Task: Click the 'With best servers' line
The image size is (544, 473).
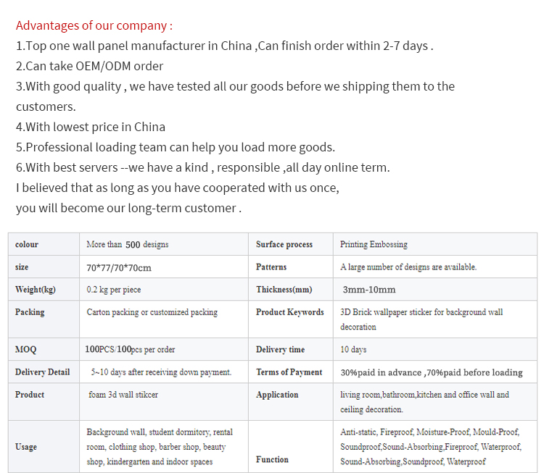Action: [203, 167]
